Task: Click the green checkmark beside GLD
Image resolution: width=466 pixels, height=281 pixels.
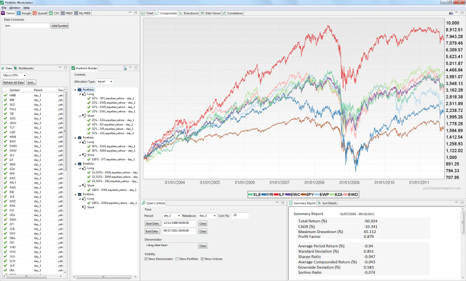Action: (x=5, y=105)
